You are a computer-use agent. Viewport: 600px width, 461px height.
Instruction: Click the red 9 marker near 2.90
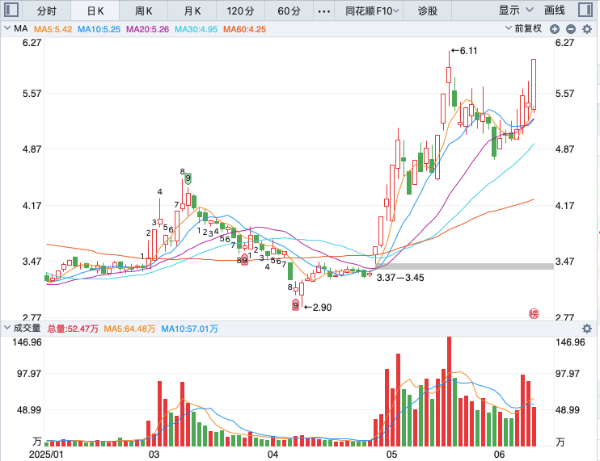(x=295, y=305)
